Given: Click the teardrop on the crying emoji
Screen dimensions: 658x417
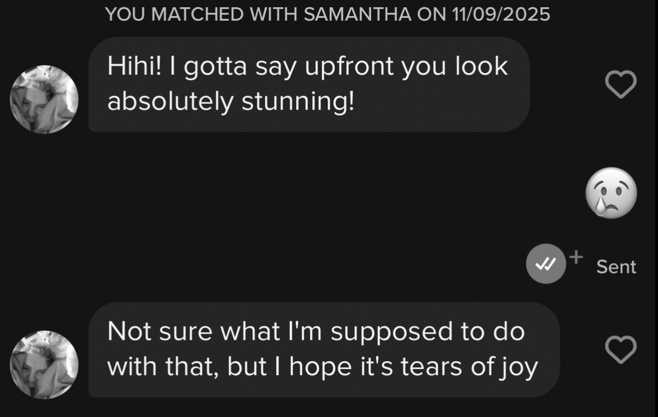Looking at the screenshot, I should pyautogui.click(x=601, y=206).
